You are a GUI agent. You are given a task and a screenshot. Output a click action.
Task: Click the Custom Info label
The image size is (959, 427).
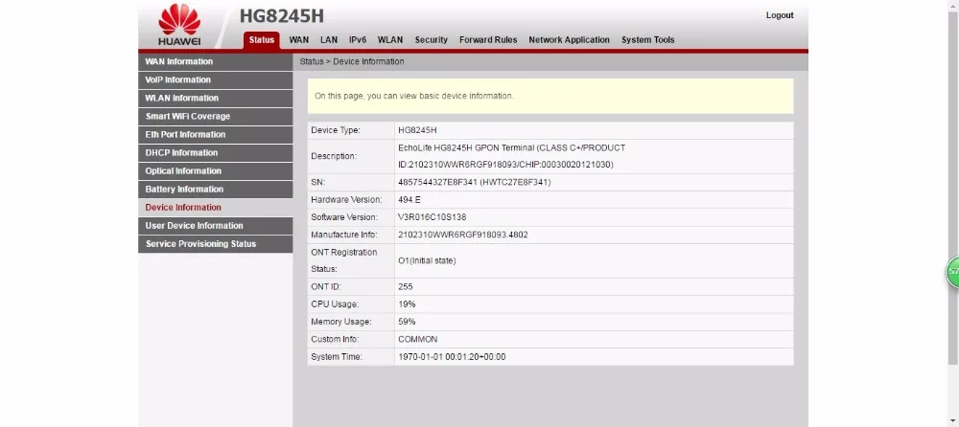pos(335,339)
